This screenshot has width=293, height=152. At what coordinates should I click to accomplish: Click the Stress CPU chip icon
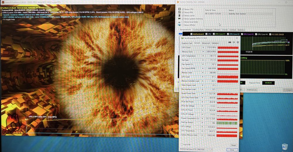click(179, 9)
